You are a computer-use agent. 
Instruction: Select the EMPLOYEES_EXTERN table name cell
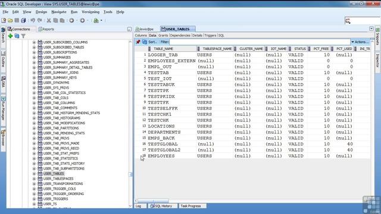point(171,61)
